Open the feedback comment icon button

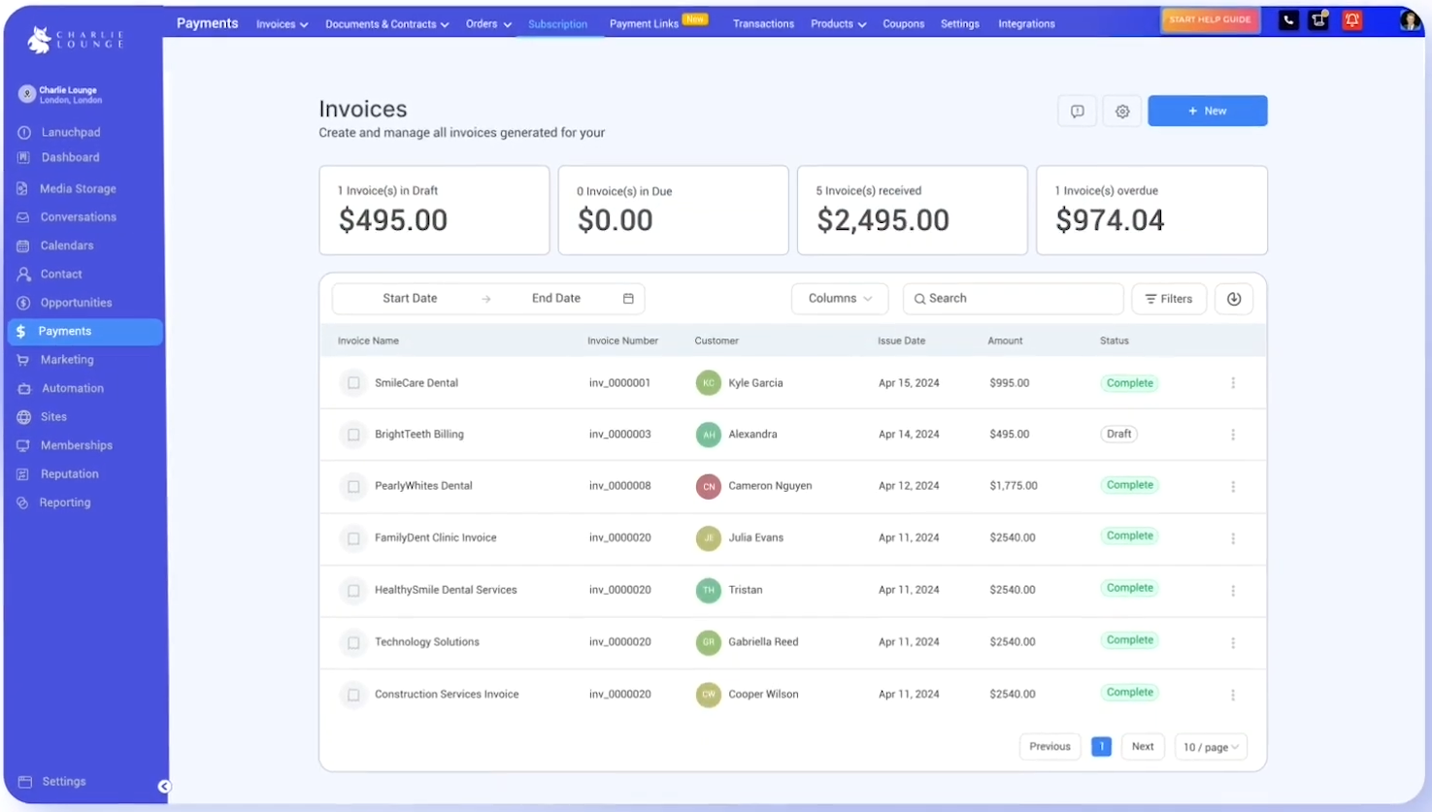click(1077, 112)
